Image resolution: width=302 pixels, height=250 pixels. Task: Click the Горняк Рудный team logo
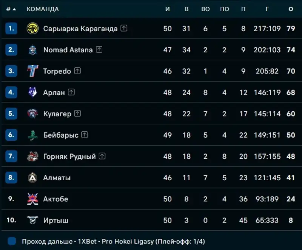click(33, 156)
